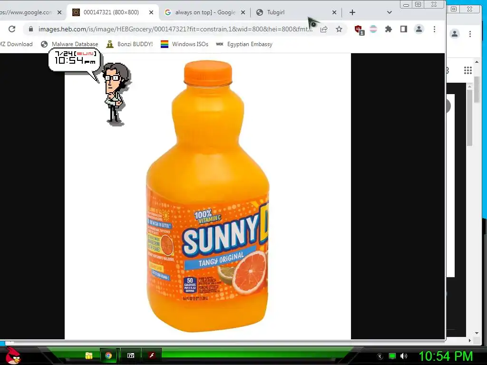Image resolution: width=487 pixels, height=365 pixels.
Task: Switch to the always on top Google tab
Action: (205, 12)
